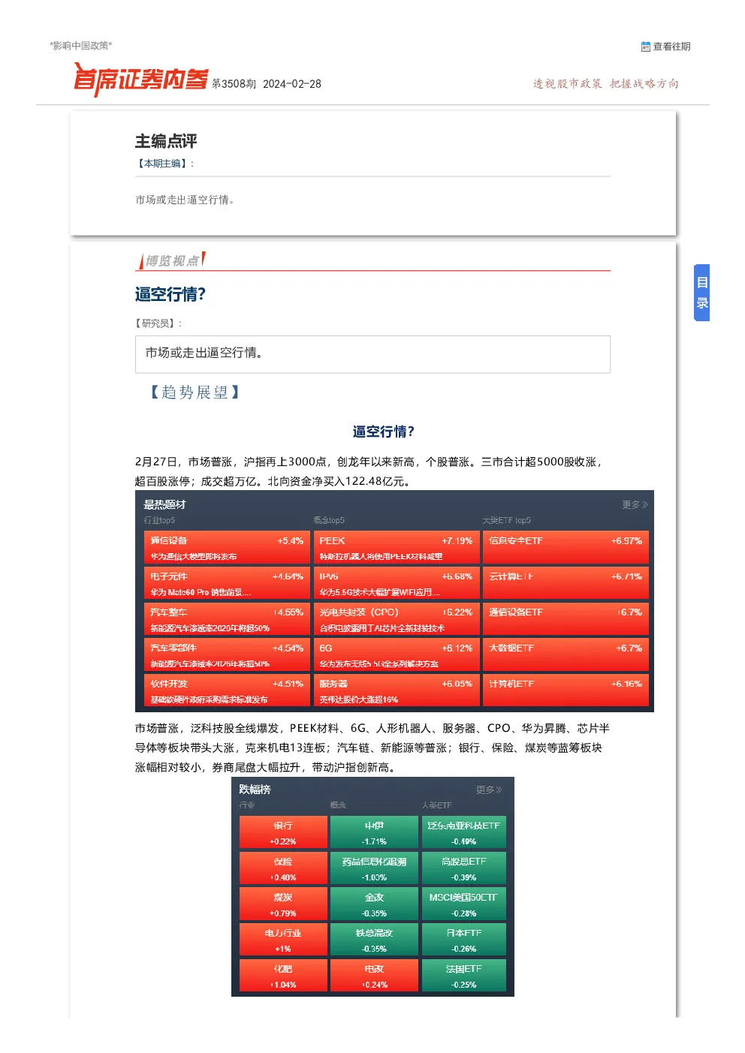Click the 化肥 +1.04% tile
The image size is (745, 1053).
coord(283,976)
